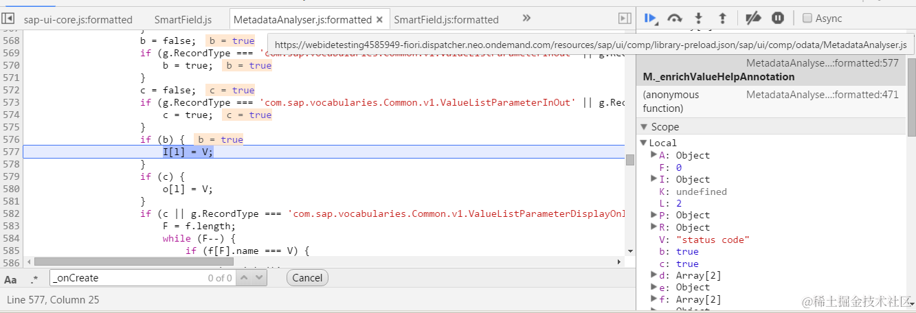The image size is (916, 313).
Task: Click the variable F value 0
Action: 679,167
